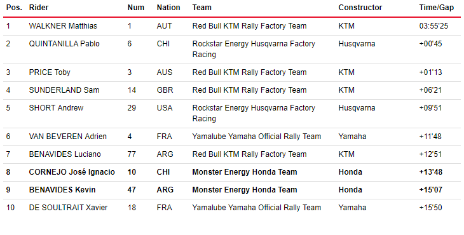Image resolution: width=464 pixels, height=235 pixels.
Task: Click the Rider column header
Action: click(x=39, y=8)
